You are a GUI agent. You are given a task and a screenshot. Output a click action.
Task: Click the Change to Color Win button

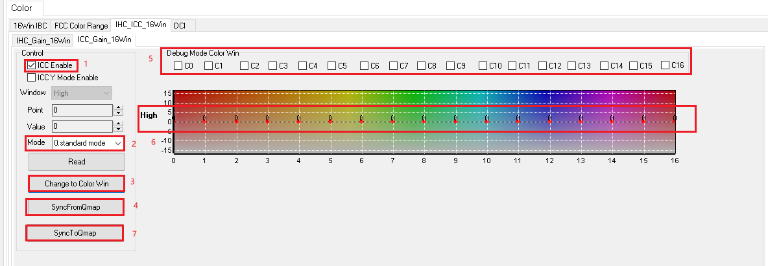tap(77, 184)
